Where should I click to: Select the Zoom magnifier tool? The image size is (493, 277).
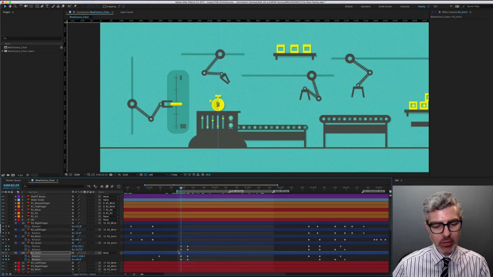pyautogui.click(x=15, y=6)
